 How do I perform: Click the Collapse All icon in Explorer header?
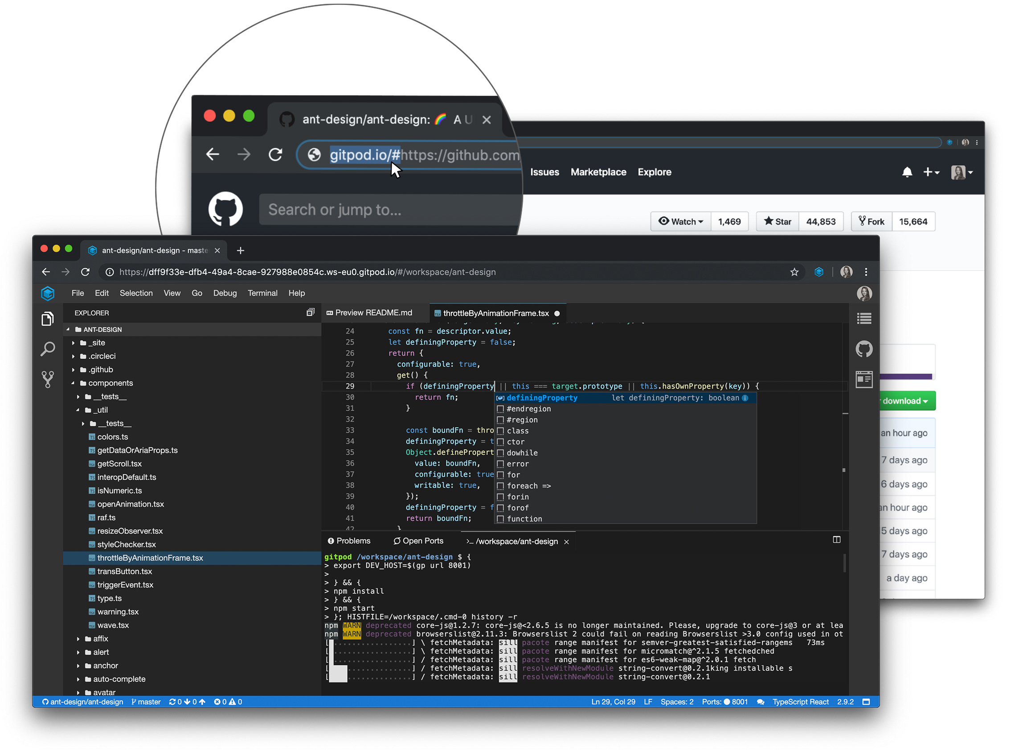[x=310, y=312]
